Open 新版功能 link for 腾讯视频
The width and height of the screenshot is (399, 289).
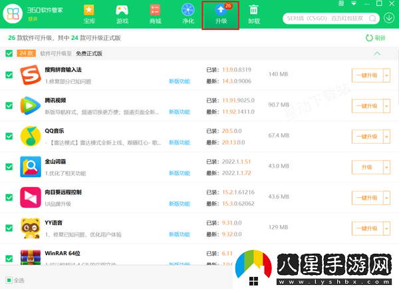[180, 112]
